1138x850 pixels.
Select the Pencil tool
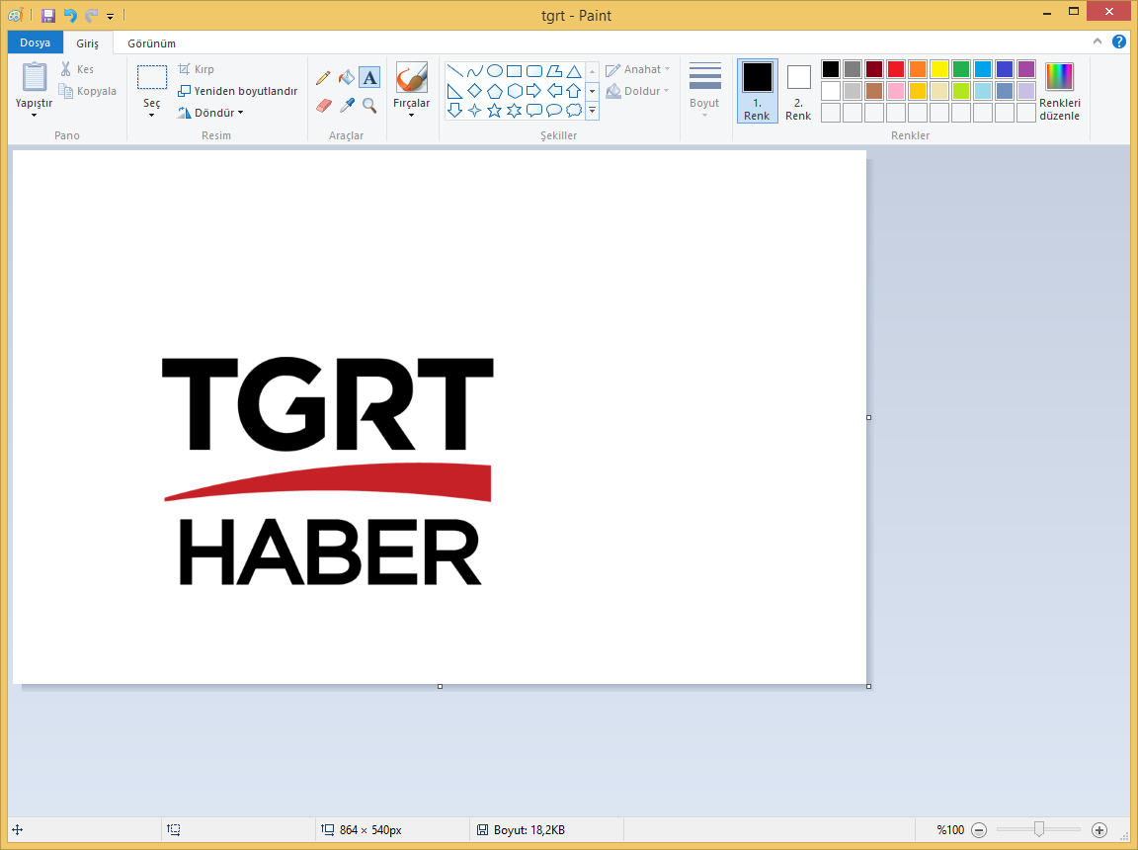click(324, 77)
